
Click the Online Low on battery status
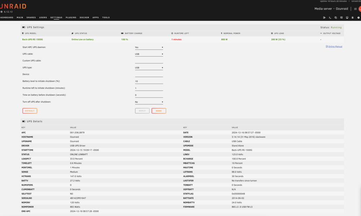point(82,40)
